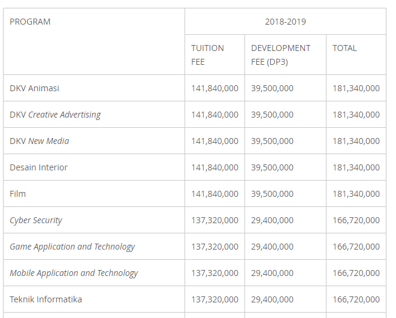This screenshot has height=318, width=396.
Task: Click Film development fee 39,500,000 cell
Action: (x=272, y=194)
